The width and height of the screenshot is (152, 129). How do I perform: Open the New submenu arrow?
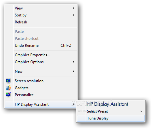point(73,71)
